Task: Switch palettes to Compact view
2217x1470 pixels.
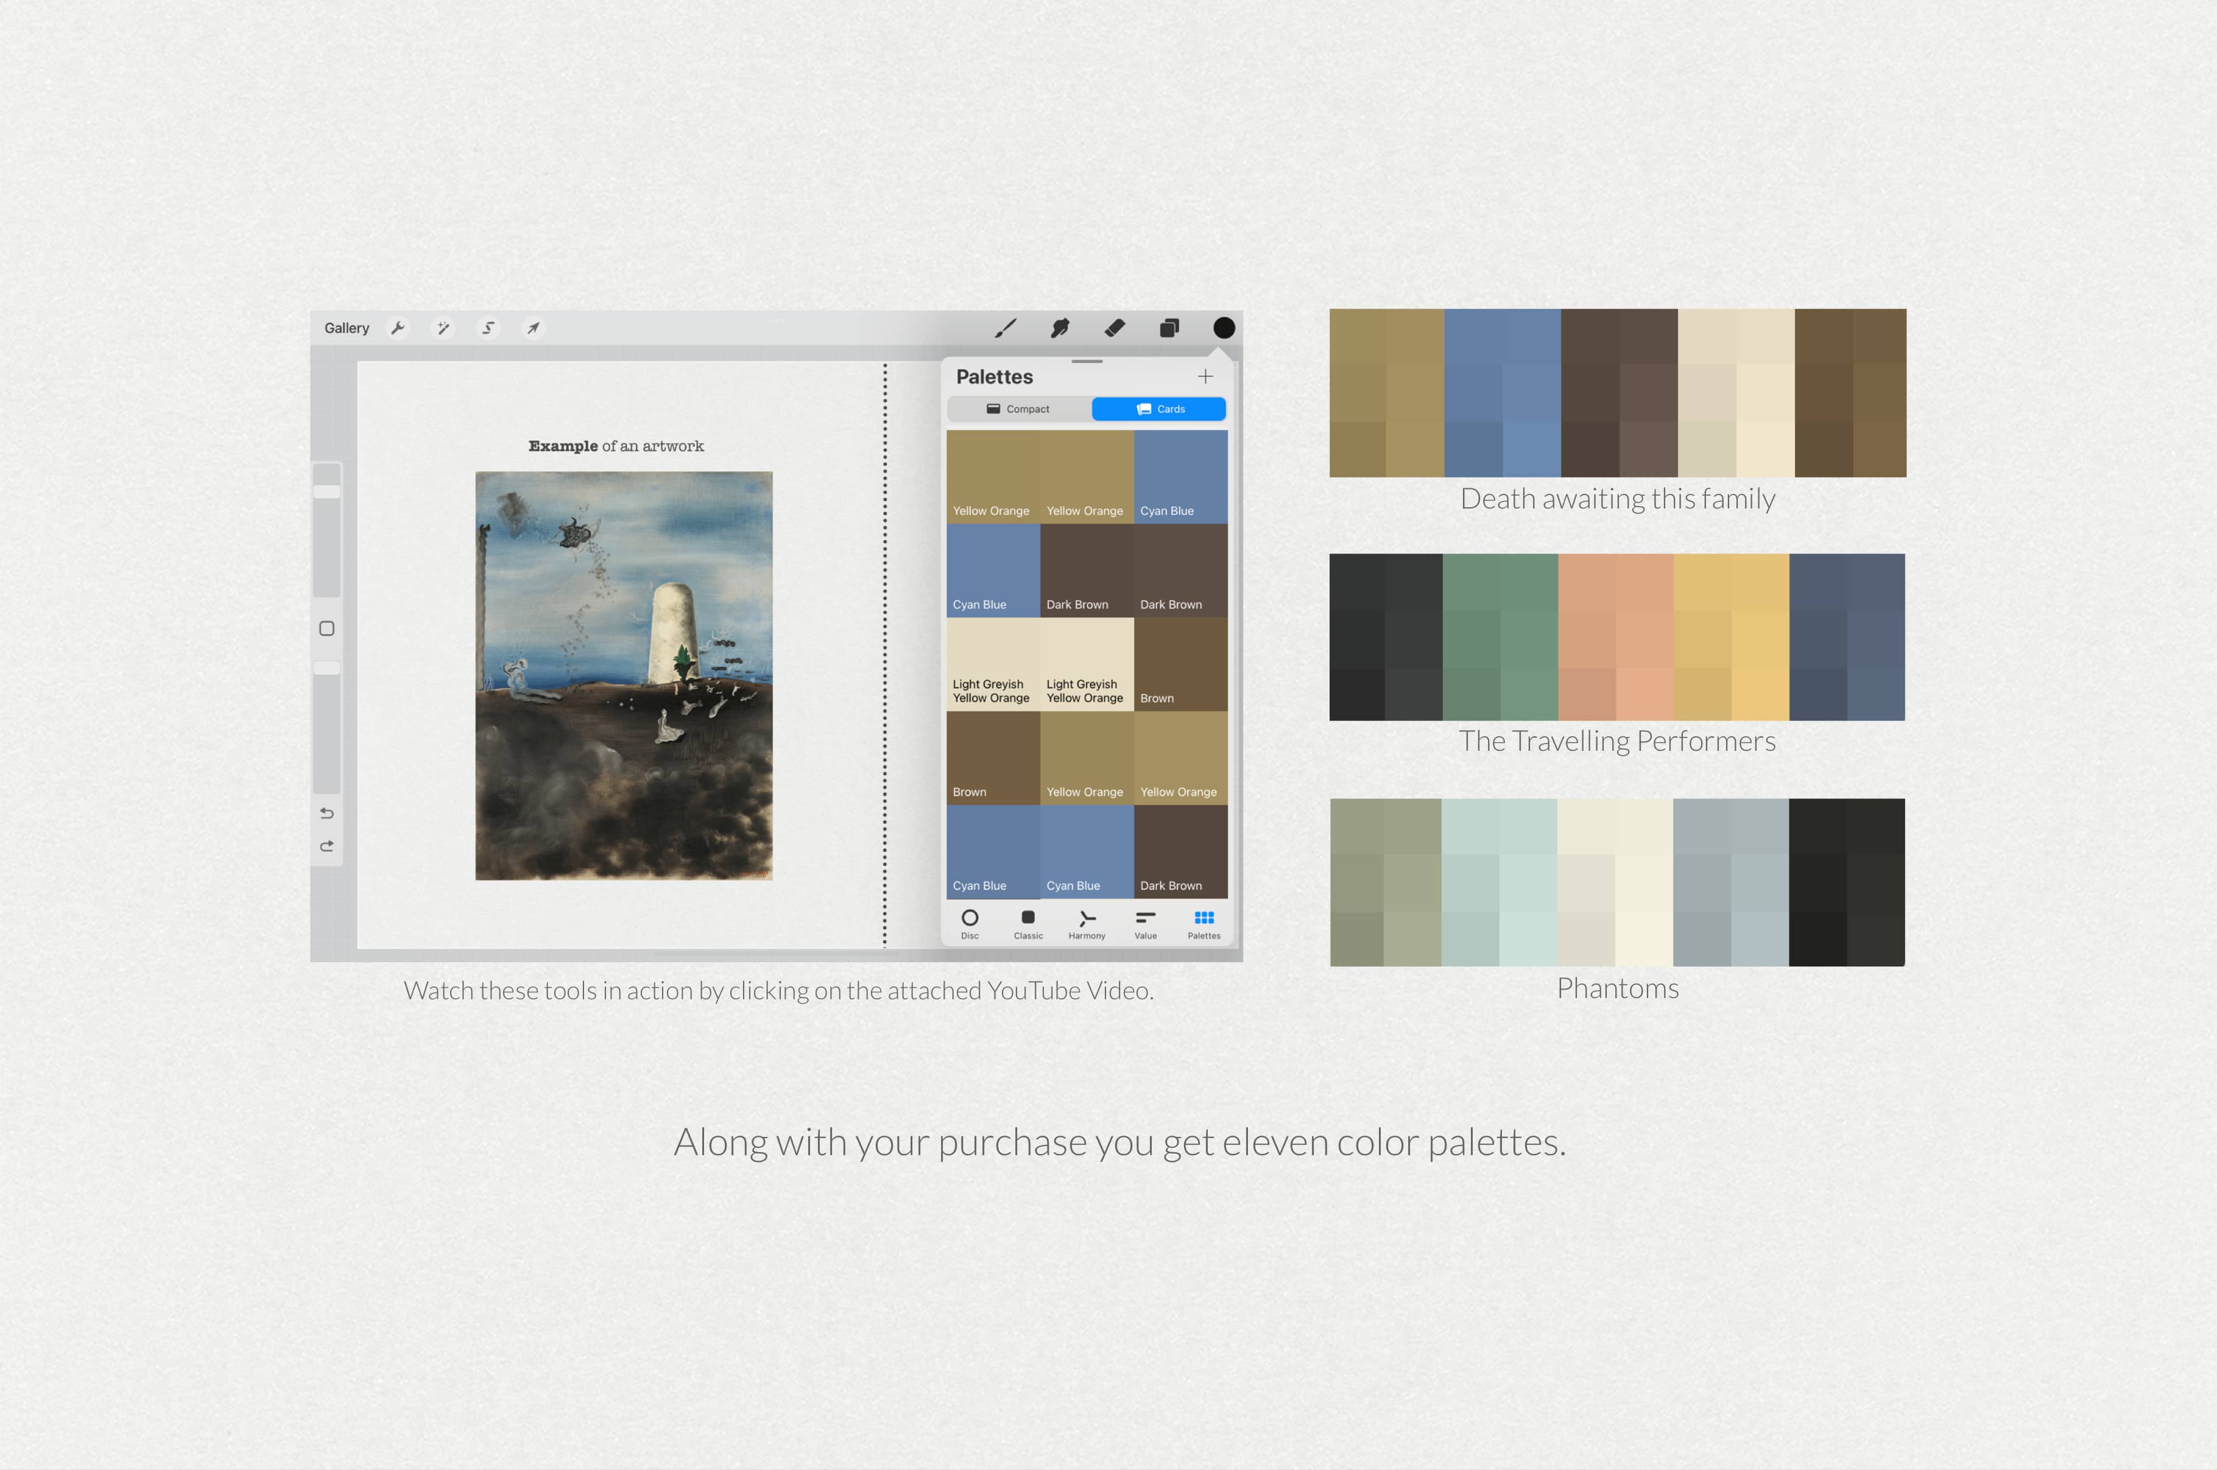Action: [x=1019, y=409]
